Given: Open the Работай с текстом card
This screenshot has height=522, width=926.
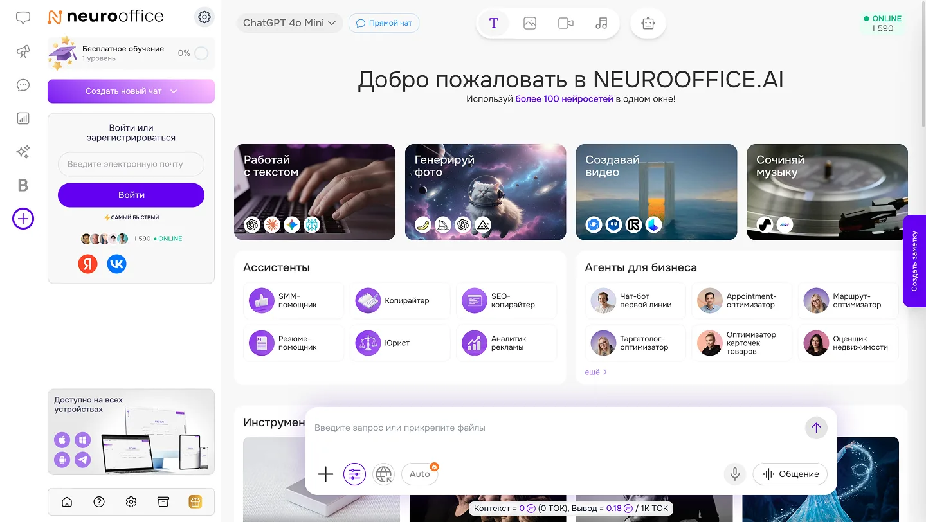Looking at the screenshot, I should [314, 192].
